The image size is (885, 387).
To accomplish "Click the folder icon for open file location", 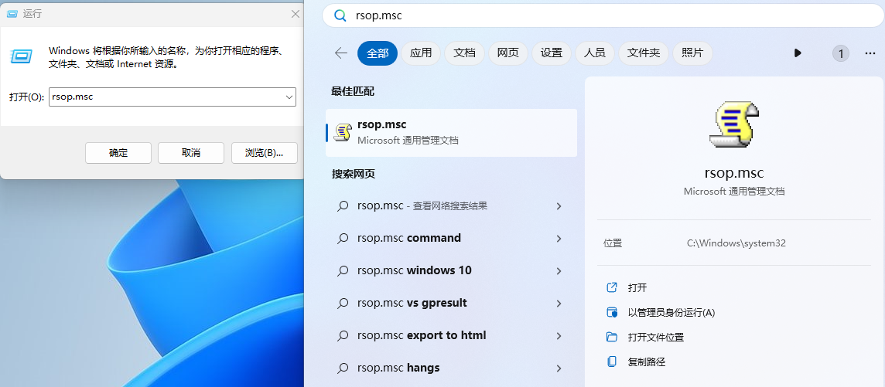I will tap(612, 338).
